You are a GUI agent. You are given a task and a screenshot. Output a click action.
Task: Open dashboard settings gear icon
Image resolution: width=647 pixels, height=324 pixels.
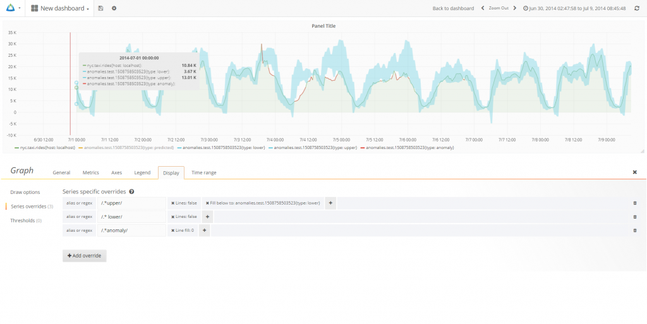click(x=114, y=8)
